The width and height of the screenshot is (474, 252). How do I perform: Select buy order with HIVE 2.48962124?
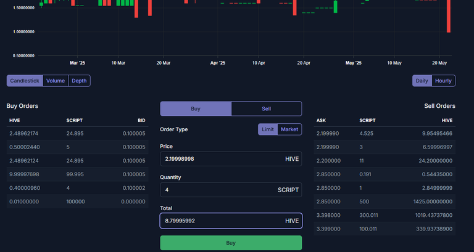point(77,161)
